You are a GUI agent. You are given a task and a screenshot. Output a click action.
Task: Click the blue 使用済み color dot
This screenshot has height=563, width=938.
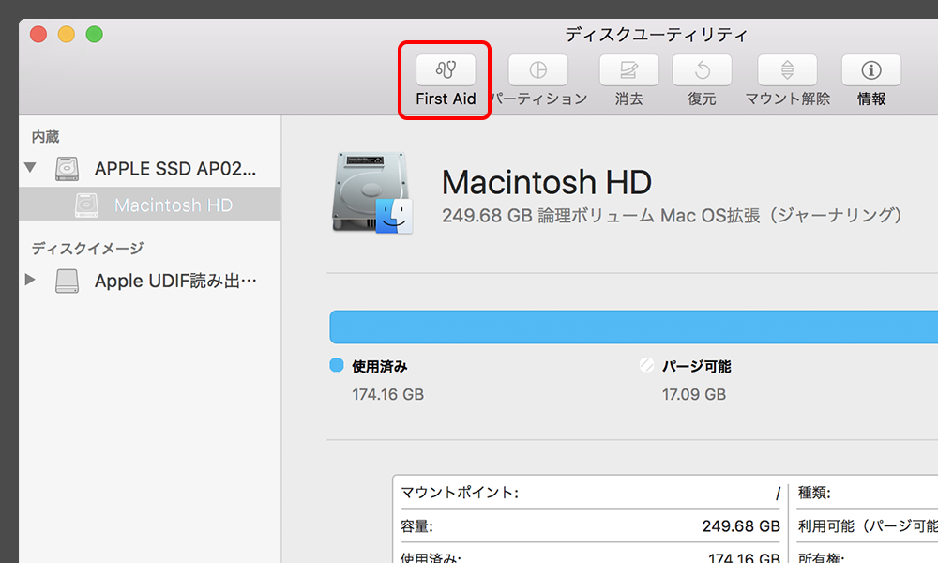point(337,365)
